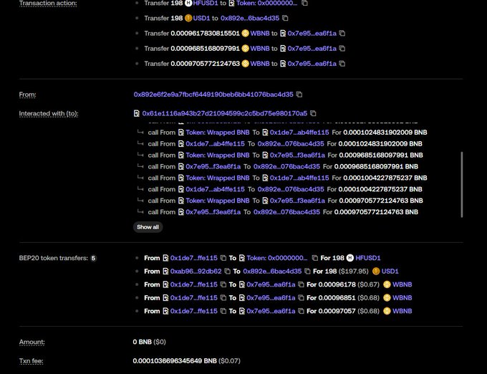Open 0x1de7…ffe115 sender in 0.00097057 WBNB transfer
487x374 pixels.
point(193,311)
